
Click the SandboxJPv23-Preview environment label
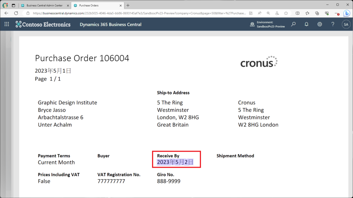(x=271, y=26)
